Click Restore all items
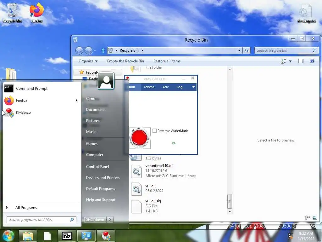 (167, 61)
